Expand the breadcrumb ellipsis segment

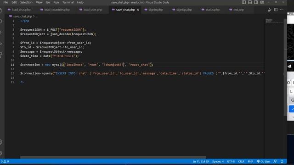click(37, 16)
